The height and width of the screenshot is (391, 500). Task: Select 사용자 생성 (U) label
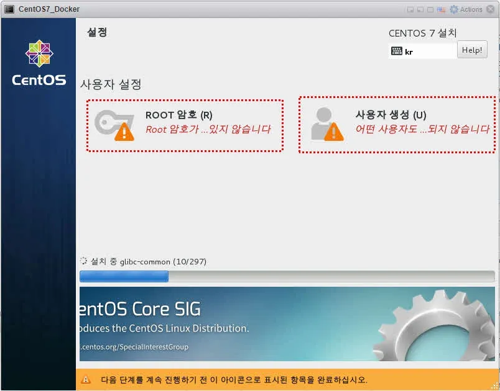[391, 115]
